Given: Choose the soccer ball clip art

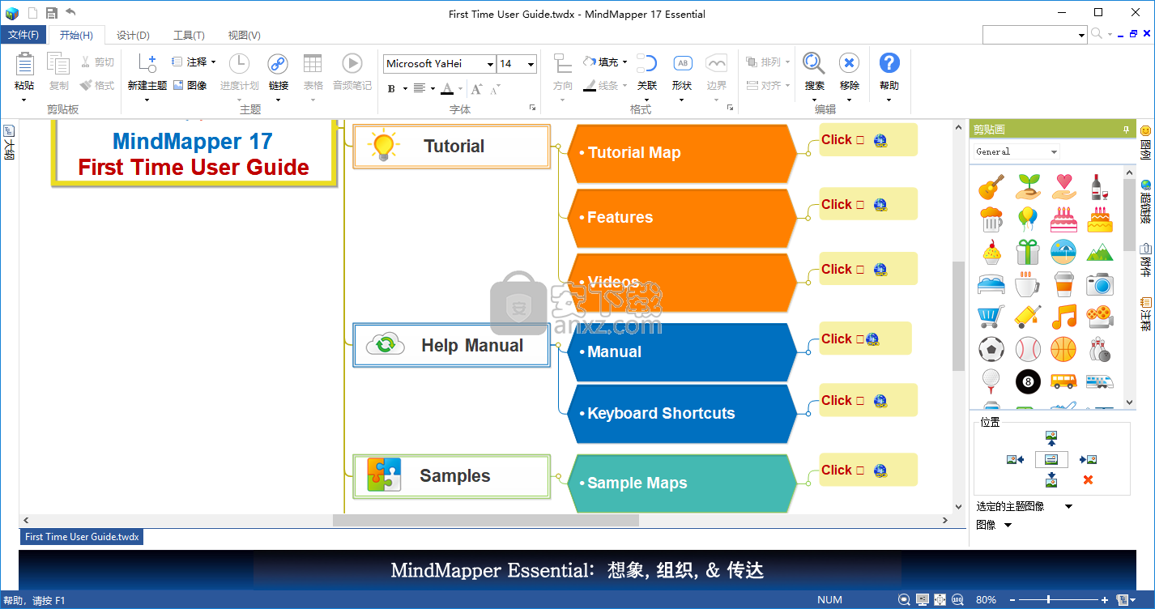Looking at the screenshot, I should (991, 349).
